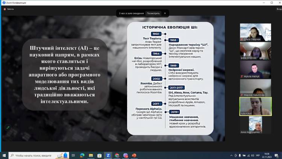Screen dimensions: 282x159
Task: Select Марина Завьялова's video thumbnail
Action: tap(255, 88)
